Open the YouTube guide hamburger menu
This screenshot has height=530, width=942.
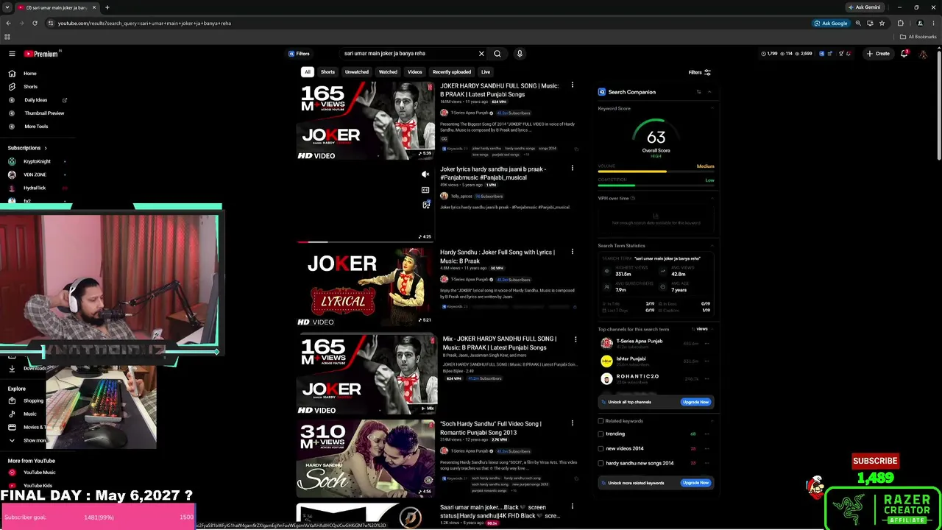click(12, 54)
